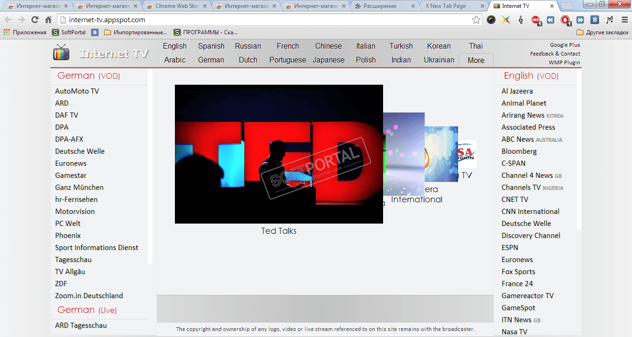632x337 pixels.
Task: Open ESPN channel
Action: [510, 248]
